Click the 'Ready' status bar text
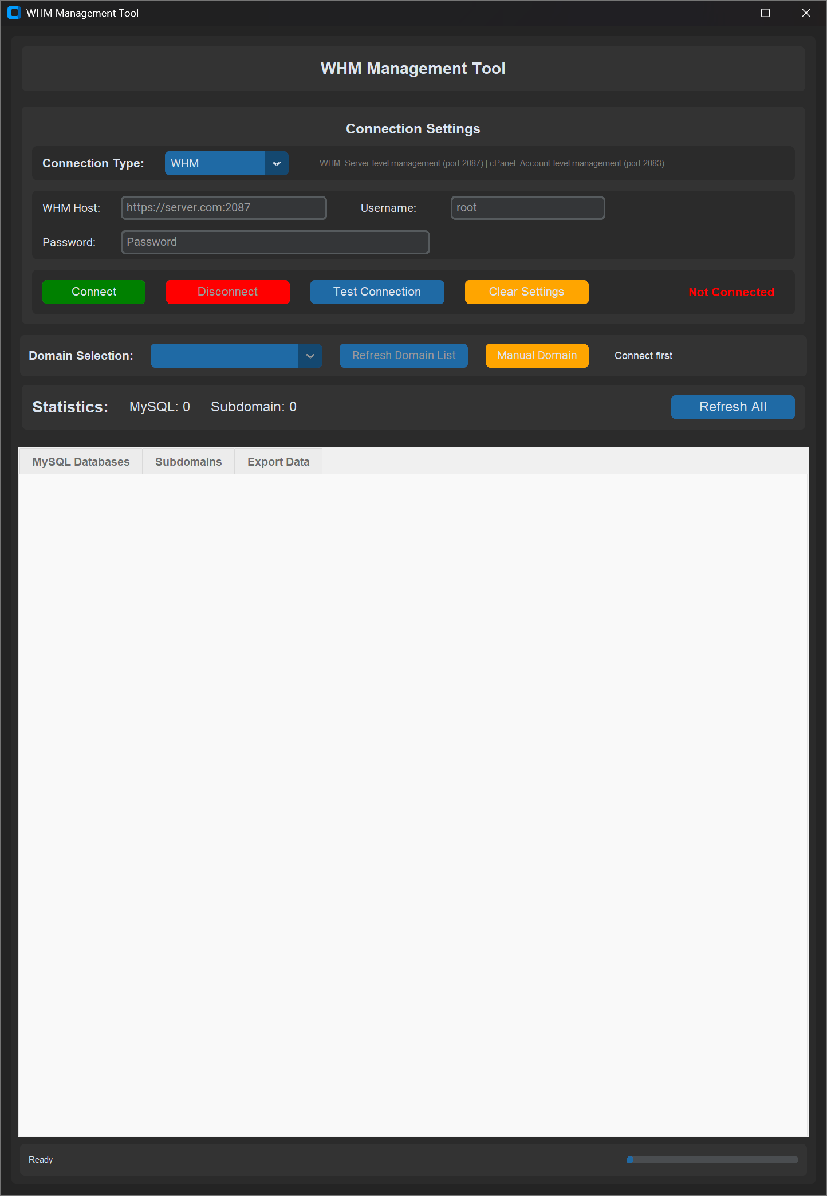Image resolution: width=827 pixels, height=1196 pixels. pyautogui.click(x=41, y=1159)
